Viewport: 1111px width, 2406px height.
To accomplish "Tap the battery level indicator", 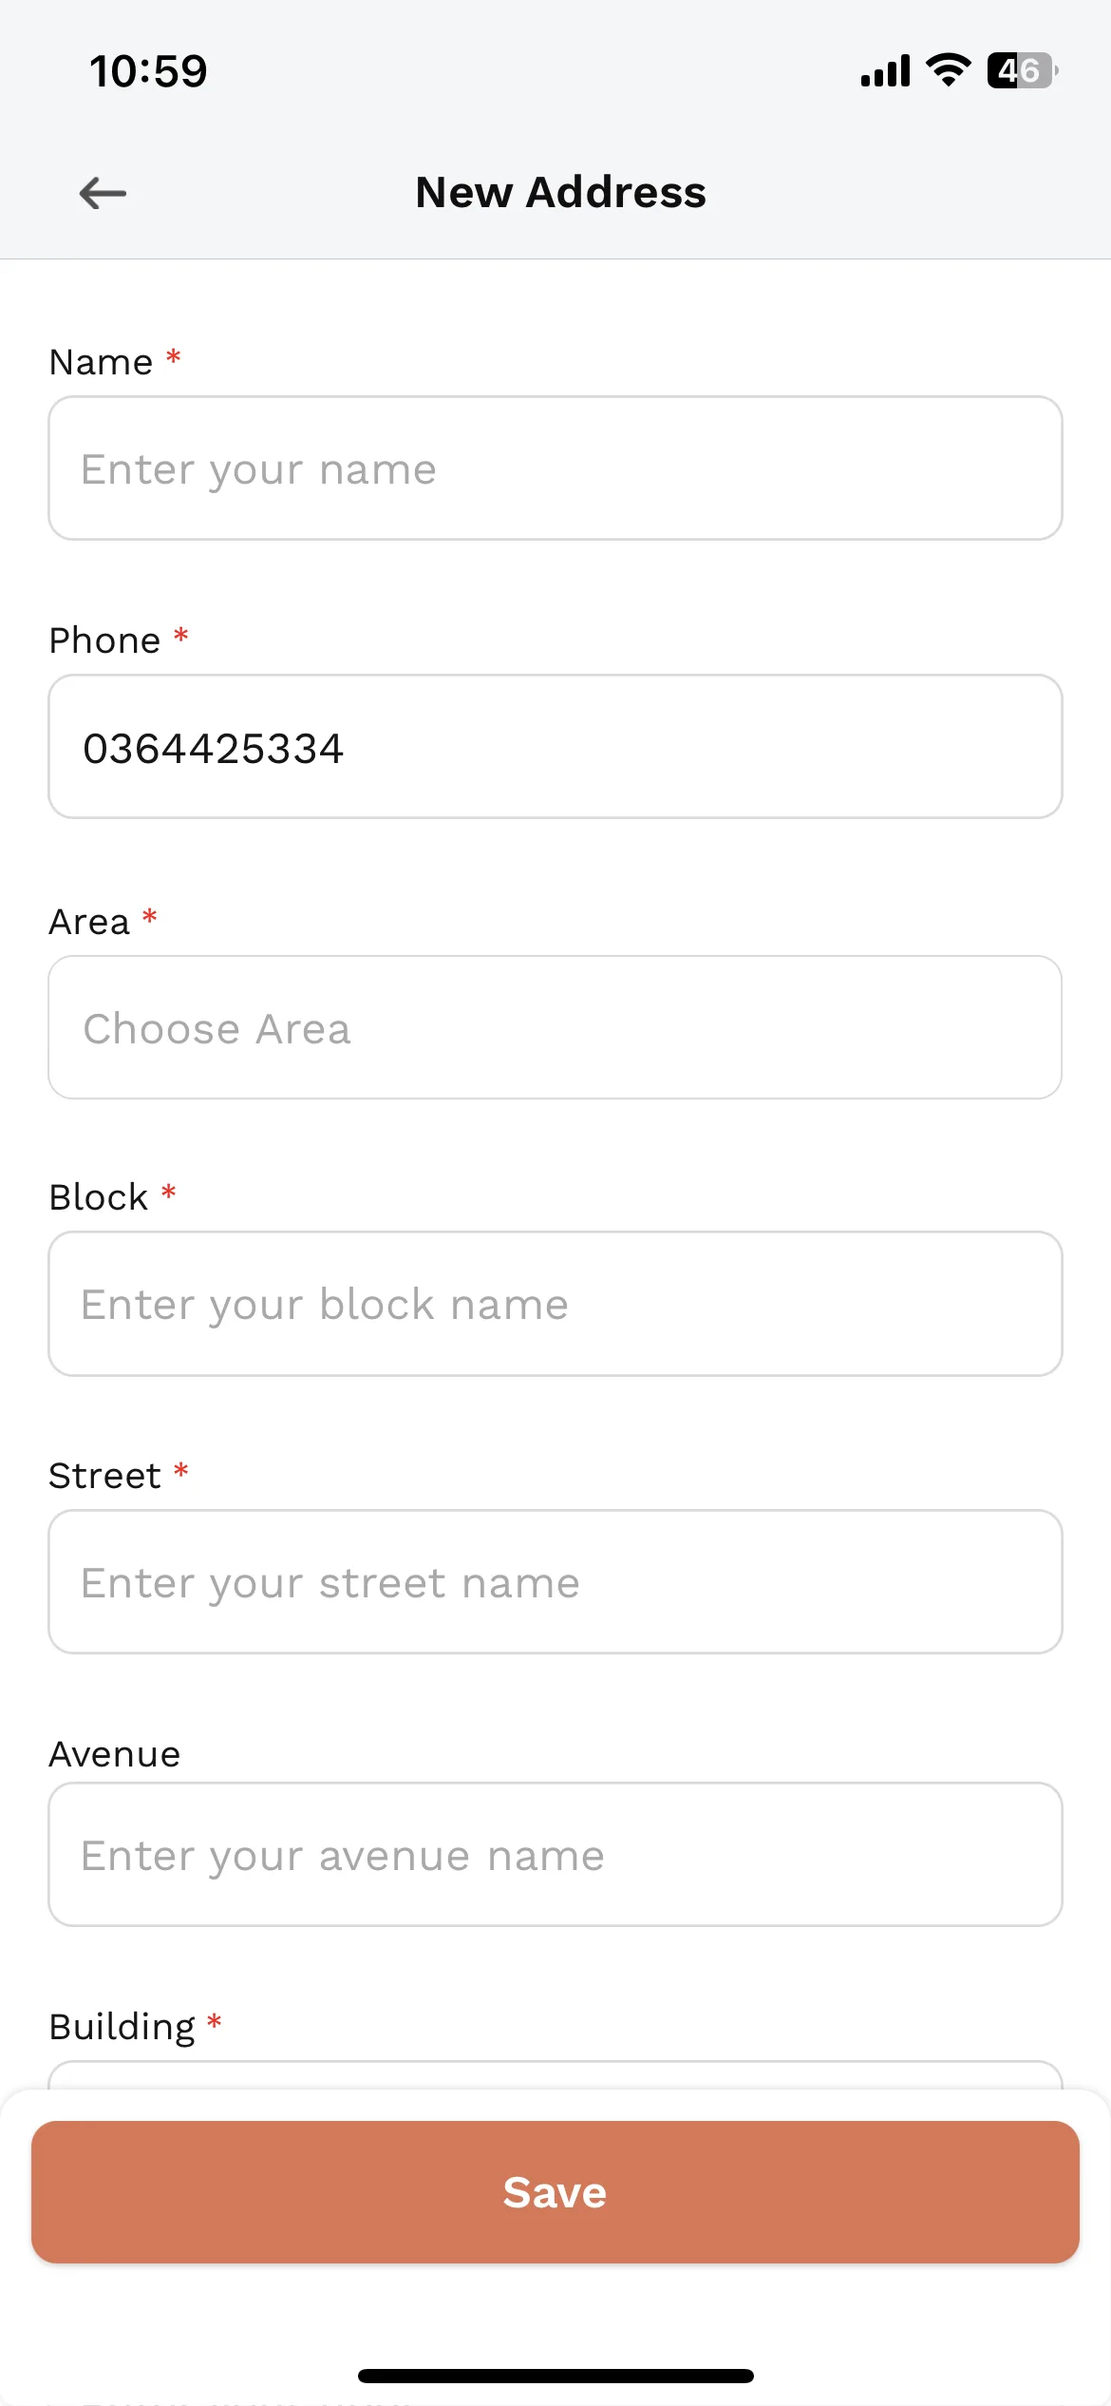I will (1023, 70).
